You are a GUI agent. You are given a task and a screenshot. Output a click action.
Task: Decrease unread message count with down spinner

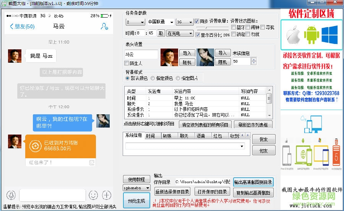pyautogui.click(x=254, y=63)
